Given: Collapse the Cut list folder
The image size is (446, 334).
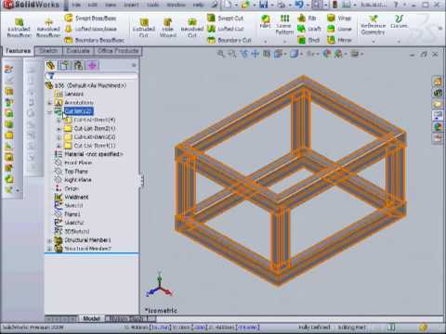Looking at the screenshot, I should [x=49, y=111].
